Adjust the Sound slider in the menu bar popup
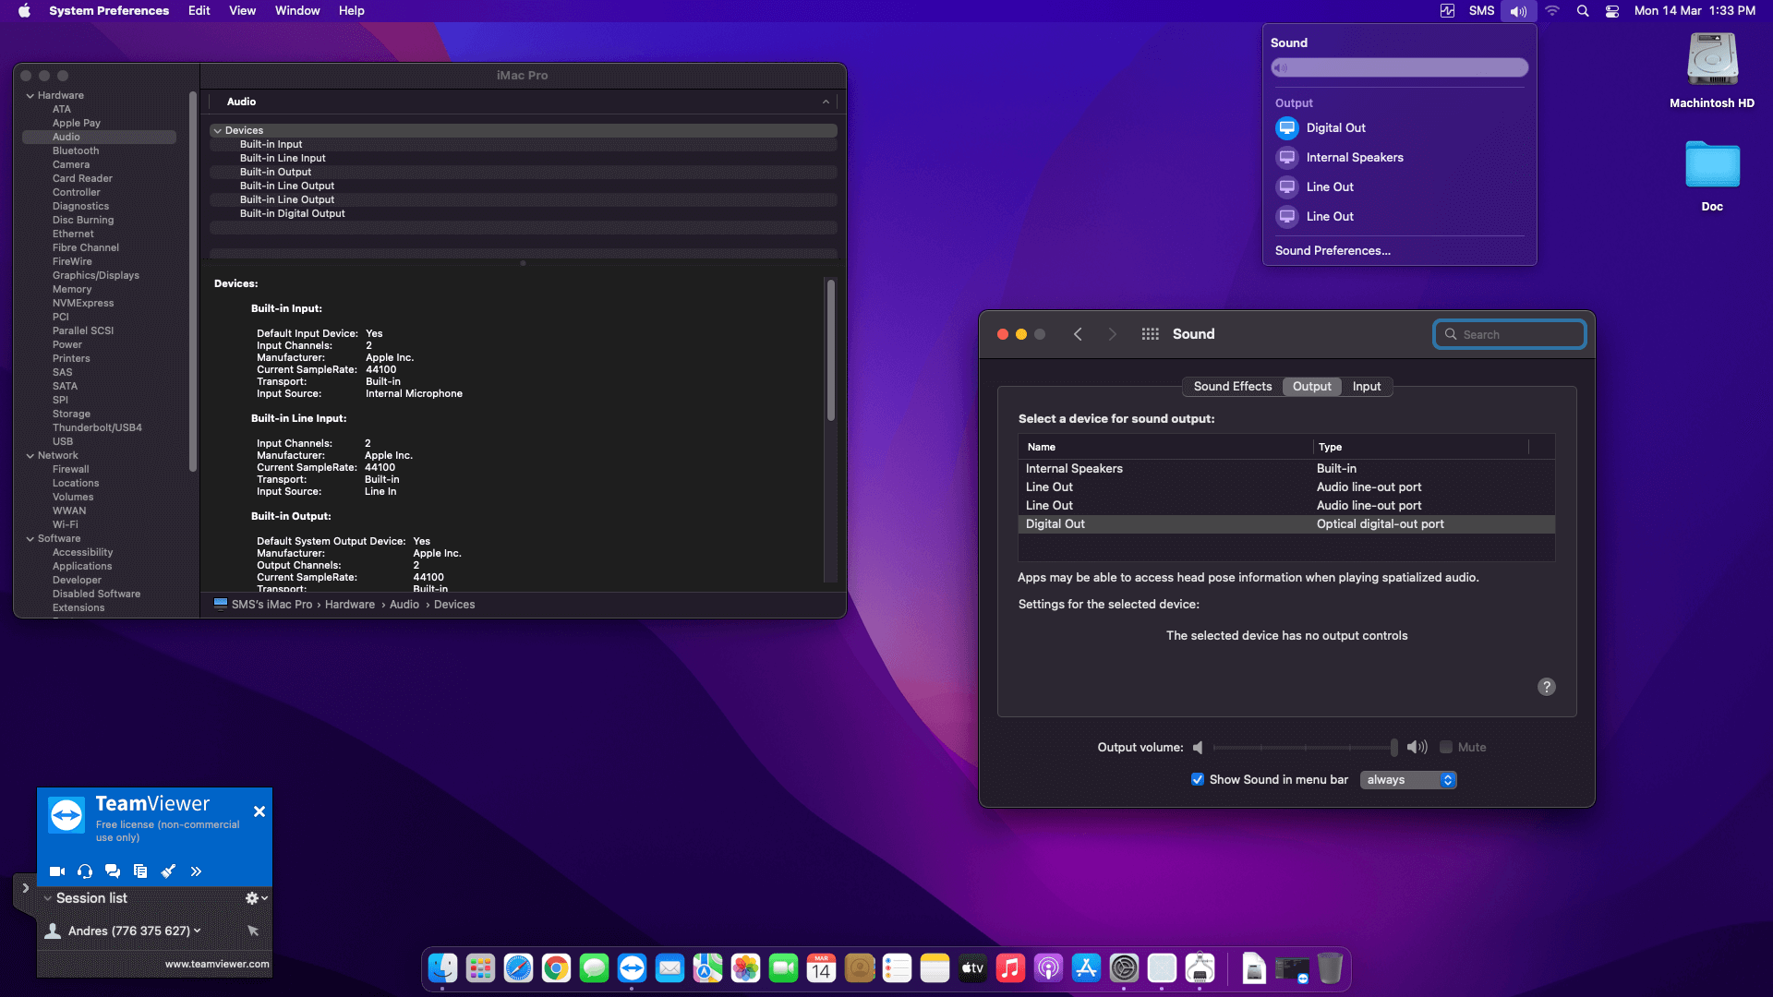 click(x=1399, y=67)
